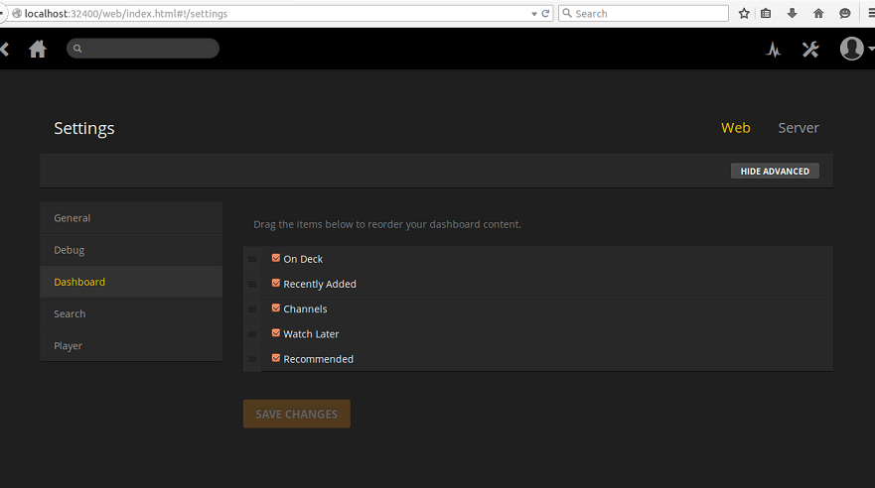
Task: Expand the dropdown arrow beside the avatar
Action: 871,49
